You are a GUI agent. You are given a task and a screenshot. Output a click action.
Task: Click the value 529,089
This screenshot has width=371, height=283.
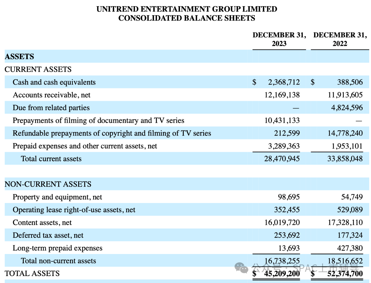(350, 210)
